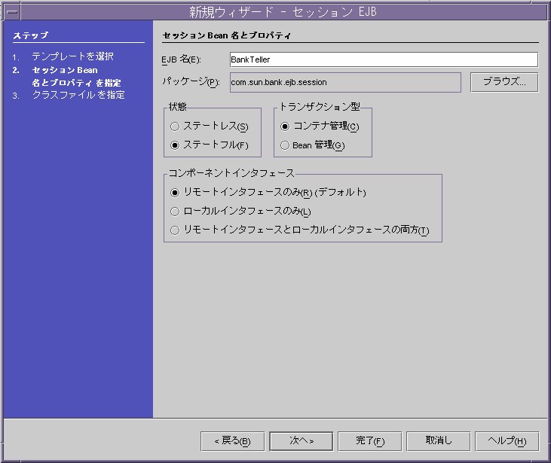Click step 2 セッション Bean 名とプロパティを指定

(x=77, y=76)
